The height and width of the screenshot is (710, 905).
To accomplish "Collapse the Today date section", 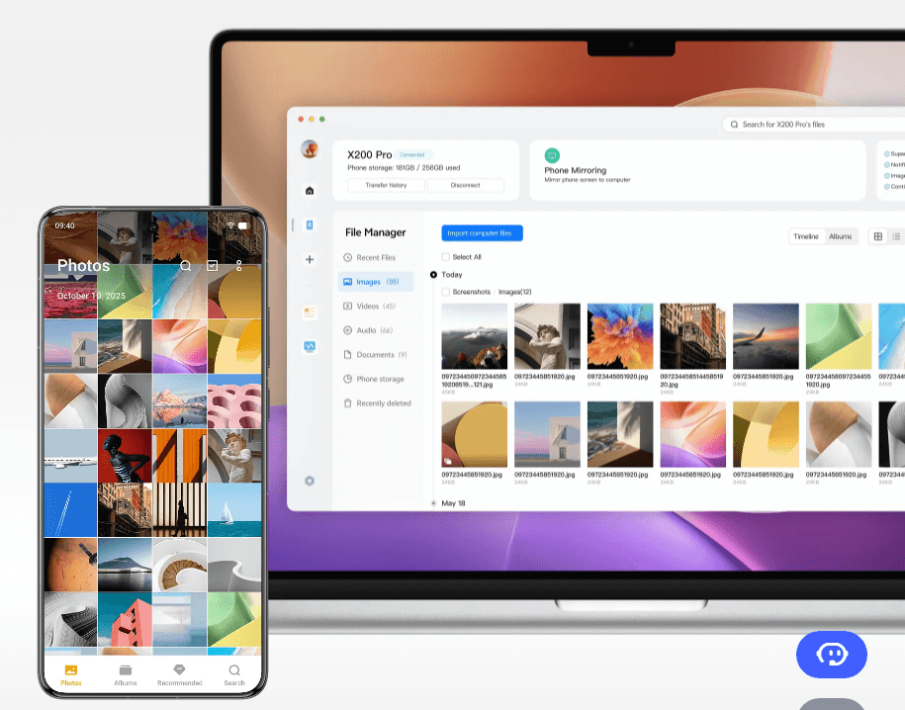I will [x=433, y=275].
